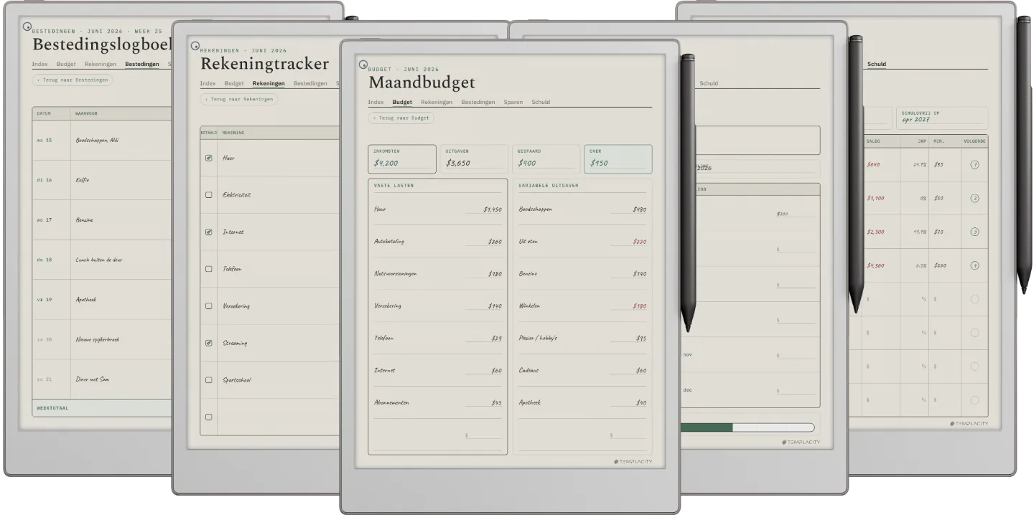This screenshot has width=1034, height=515.
Task: Check the Telefoon paid checkbox
Action: (209, 269)
